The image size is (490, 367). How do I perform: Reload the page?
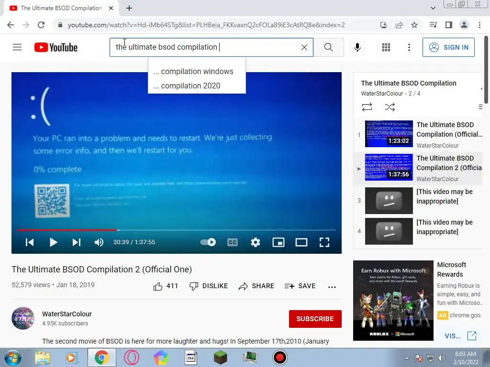coord(41,25)
